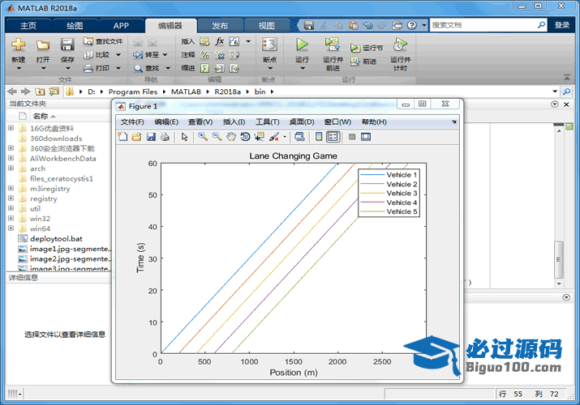580x405 pixels.
Task: Click the Zoom In tool in Figure 1
Action: 203,137
